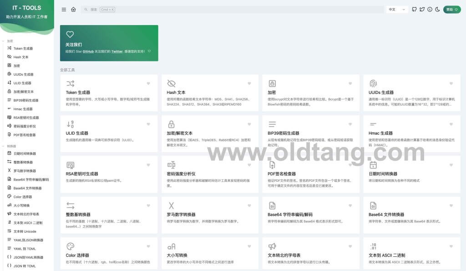Viewport: 466px width, 271px height.
Task: Favorite the Token 生成器 card with its heart
Action: coord(148,83)
